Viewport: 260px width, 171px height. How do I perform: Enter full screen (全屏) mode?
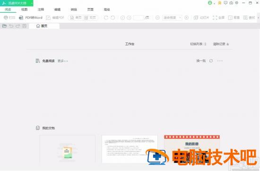click(x=218, y=17)
